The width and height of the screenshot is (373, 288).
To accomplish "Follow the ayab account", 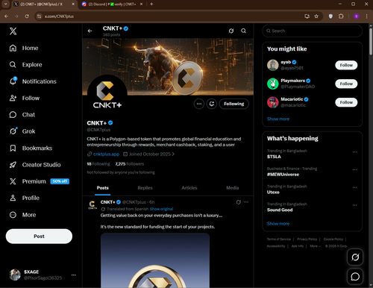I will 346,65.
